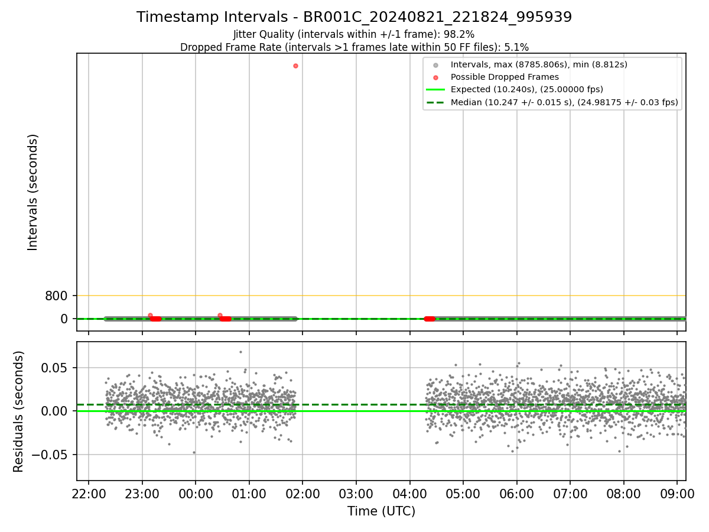Click the '800' y-axis tick label
This screenshot has width=709, height=532.
coord(57,296)
